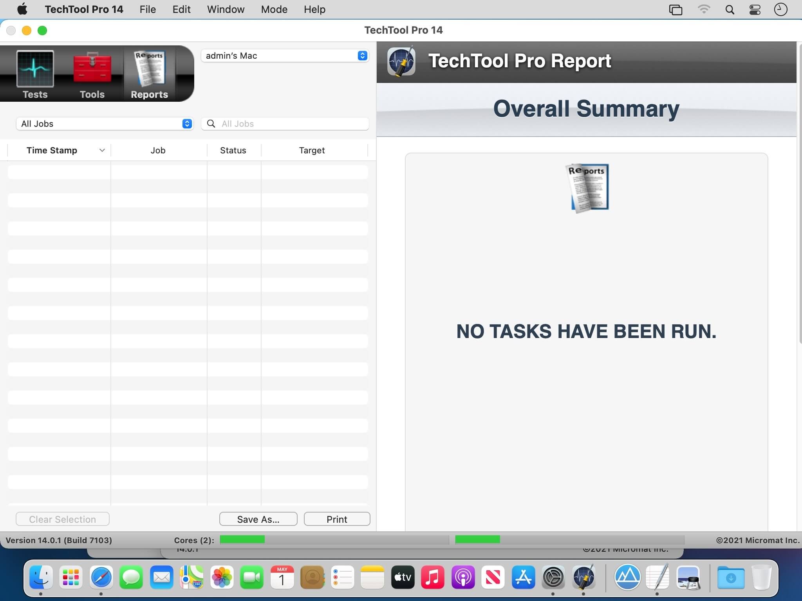Launch FaceTime from the Dock

pos(252,577)
